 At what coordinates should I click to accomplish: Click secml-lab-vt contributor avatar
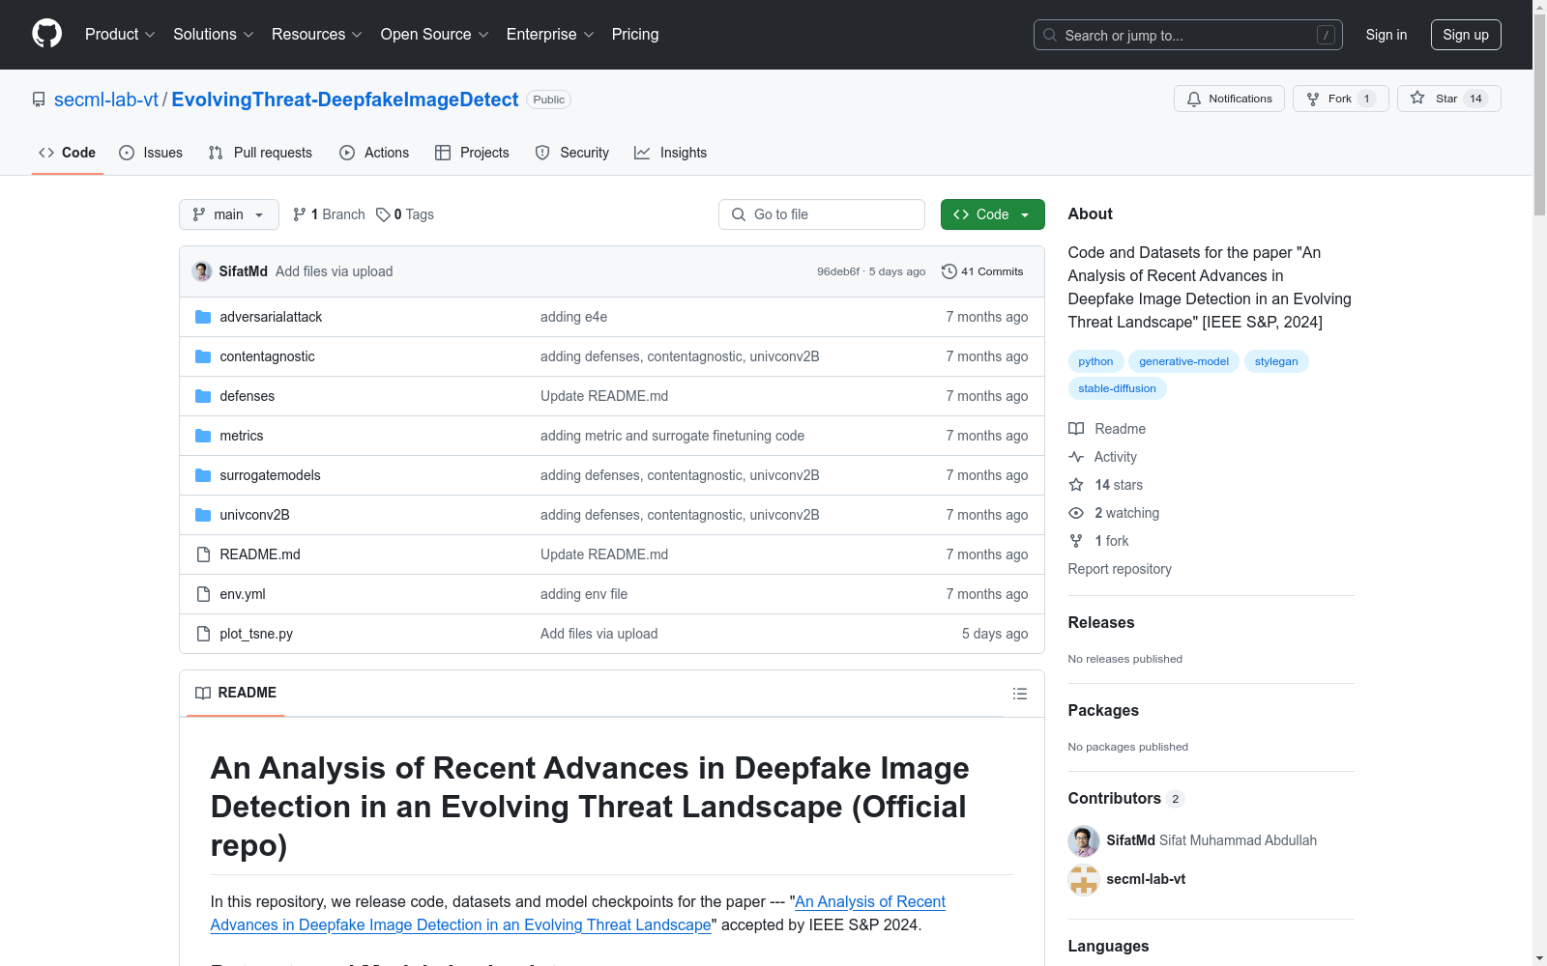1084,879
